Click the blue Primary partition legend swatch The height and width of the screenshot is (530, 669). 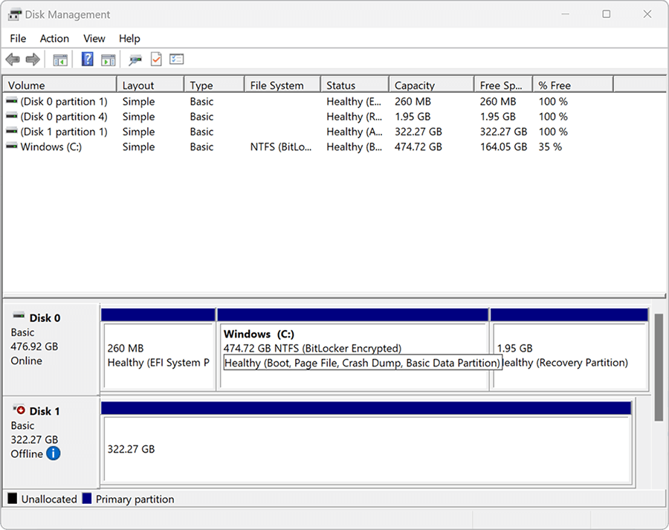coord(87,499)
